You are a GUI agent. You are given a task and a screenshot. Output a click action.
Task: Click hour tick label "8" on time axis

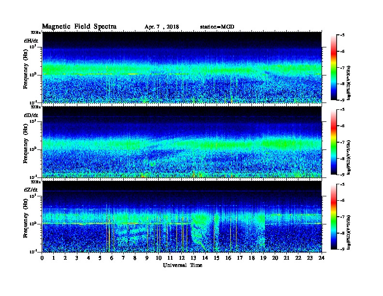coord(135,258)
